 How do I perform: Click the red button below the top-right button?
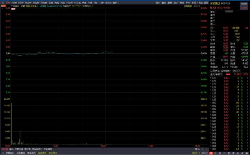coord(244,7)
